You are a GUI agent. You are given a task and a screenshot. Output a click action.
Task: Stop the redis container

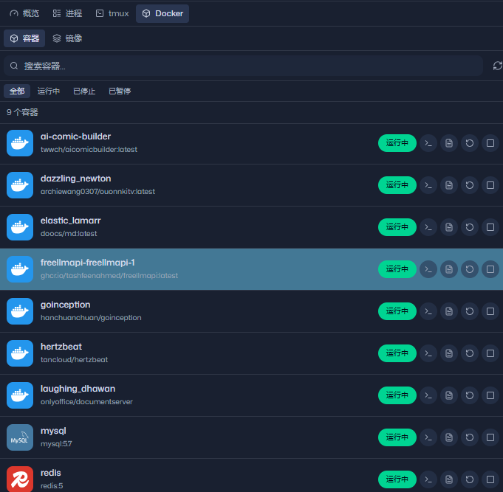pyautogui.click(x=490, y=479)
